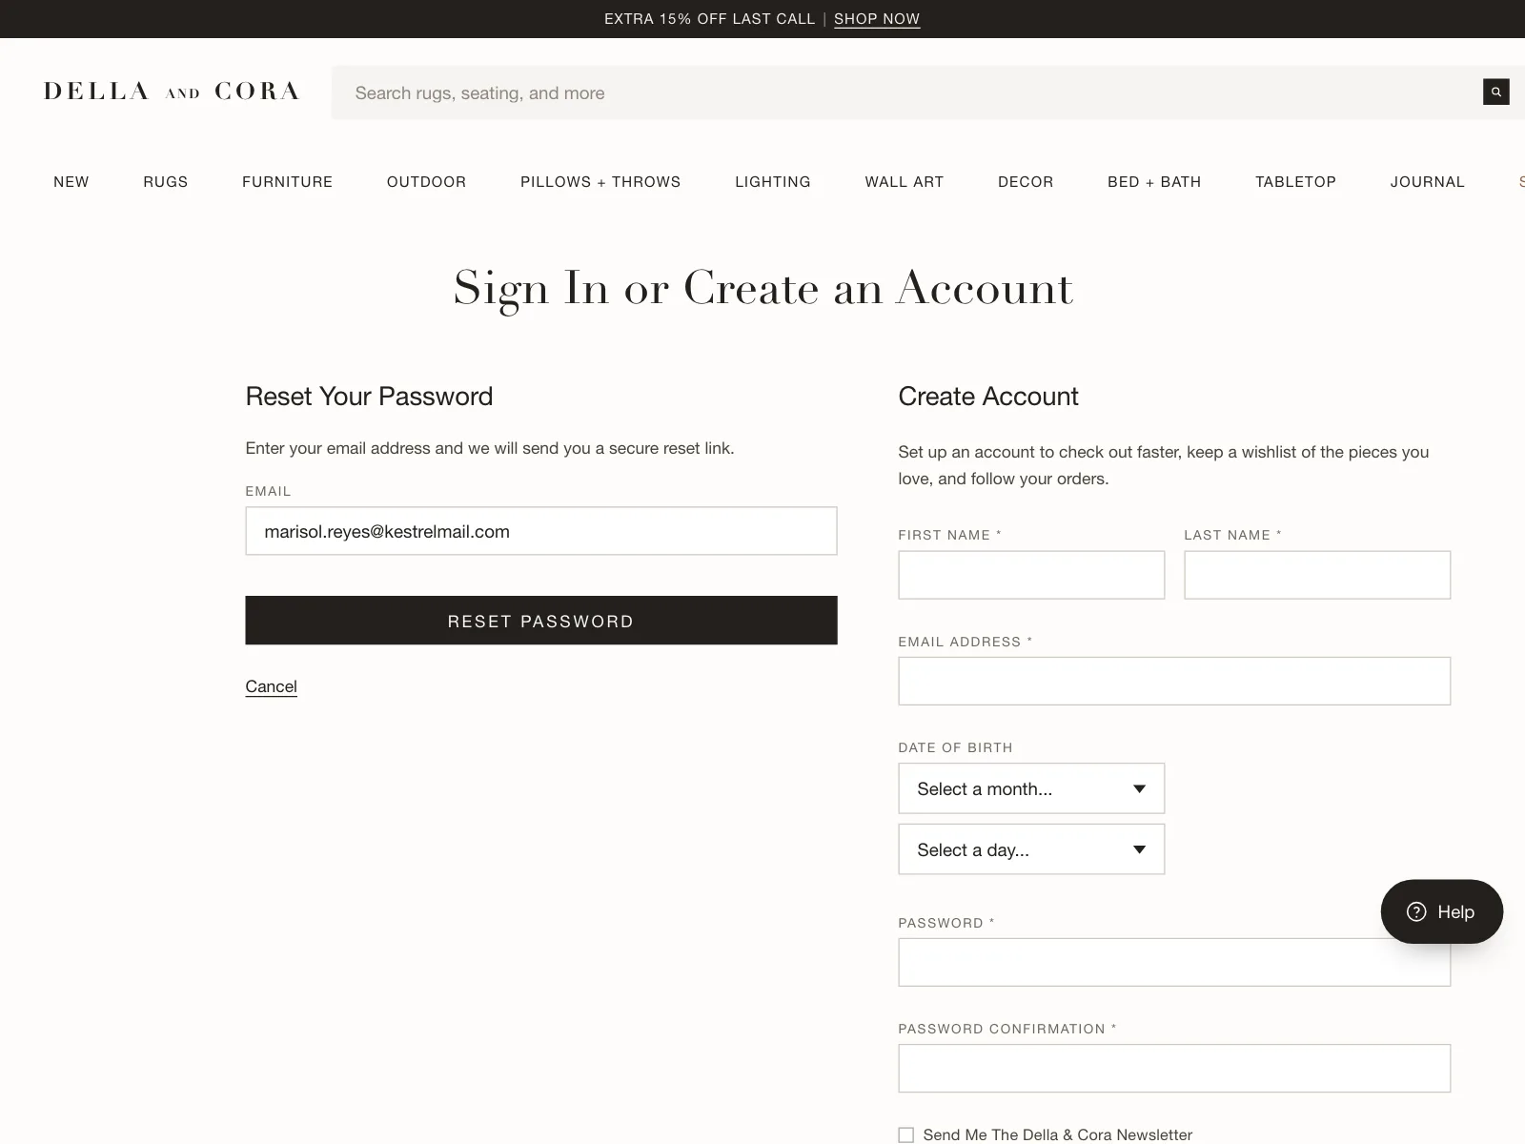Click the First Name input field
Screen dimensions: 1525x1144
coord(1031,575)
